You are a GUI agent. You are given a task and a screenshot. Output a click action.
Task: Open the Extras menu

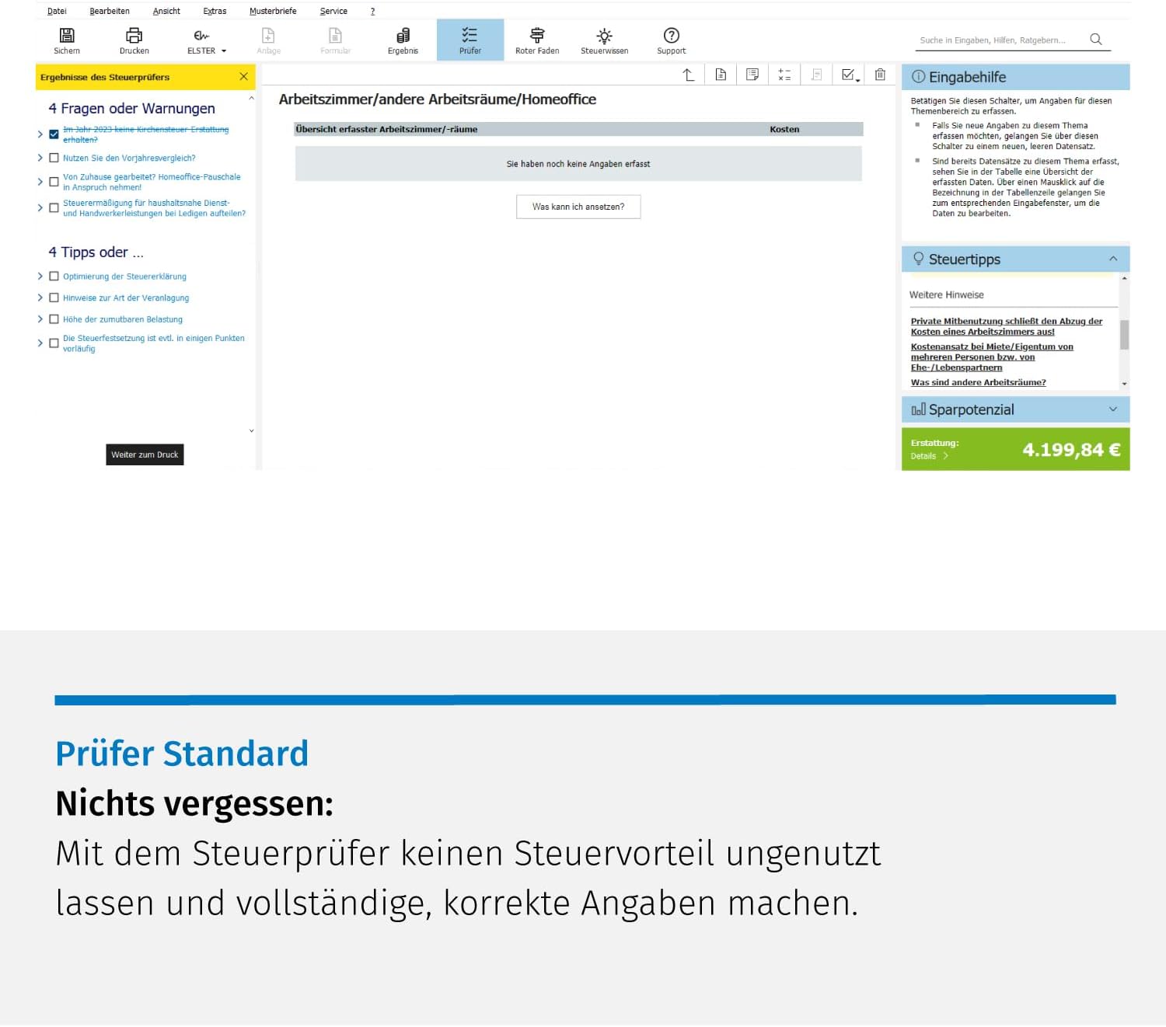pyautogui.click(x=215, y=11)
